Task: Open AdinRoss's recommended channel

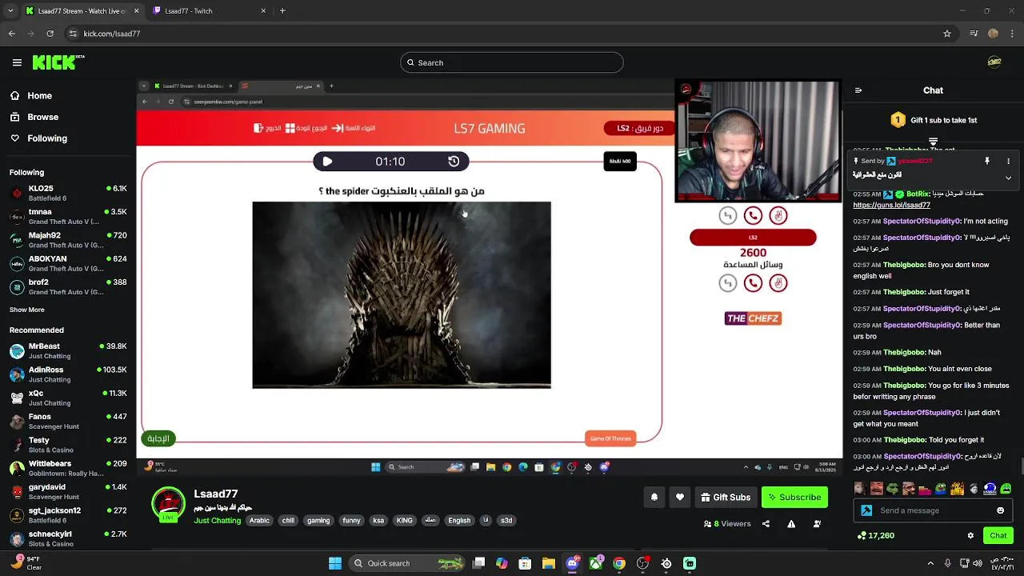Action: coord(68,374)
